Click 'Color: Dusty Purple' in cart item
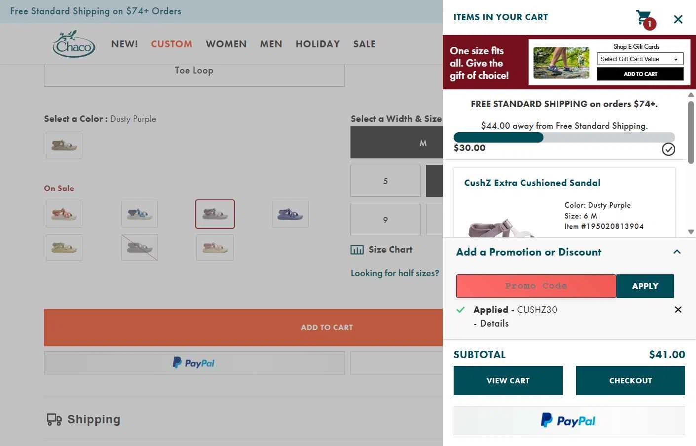 click(597, 205)
